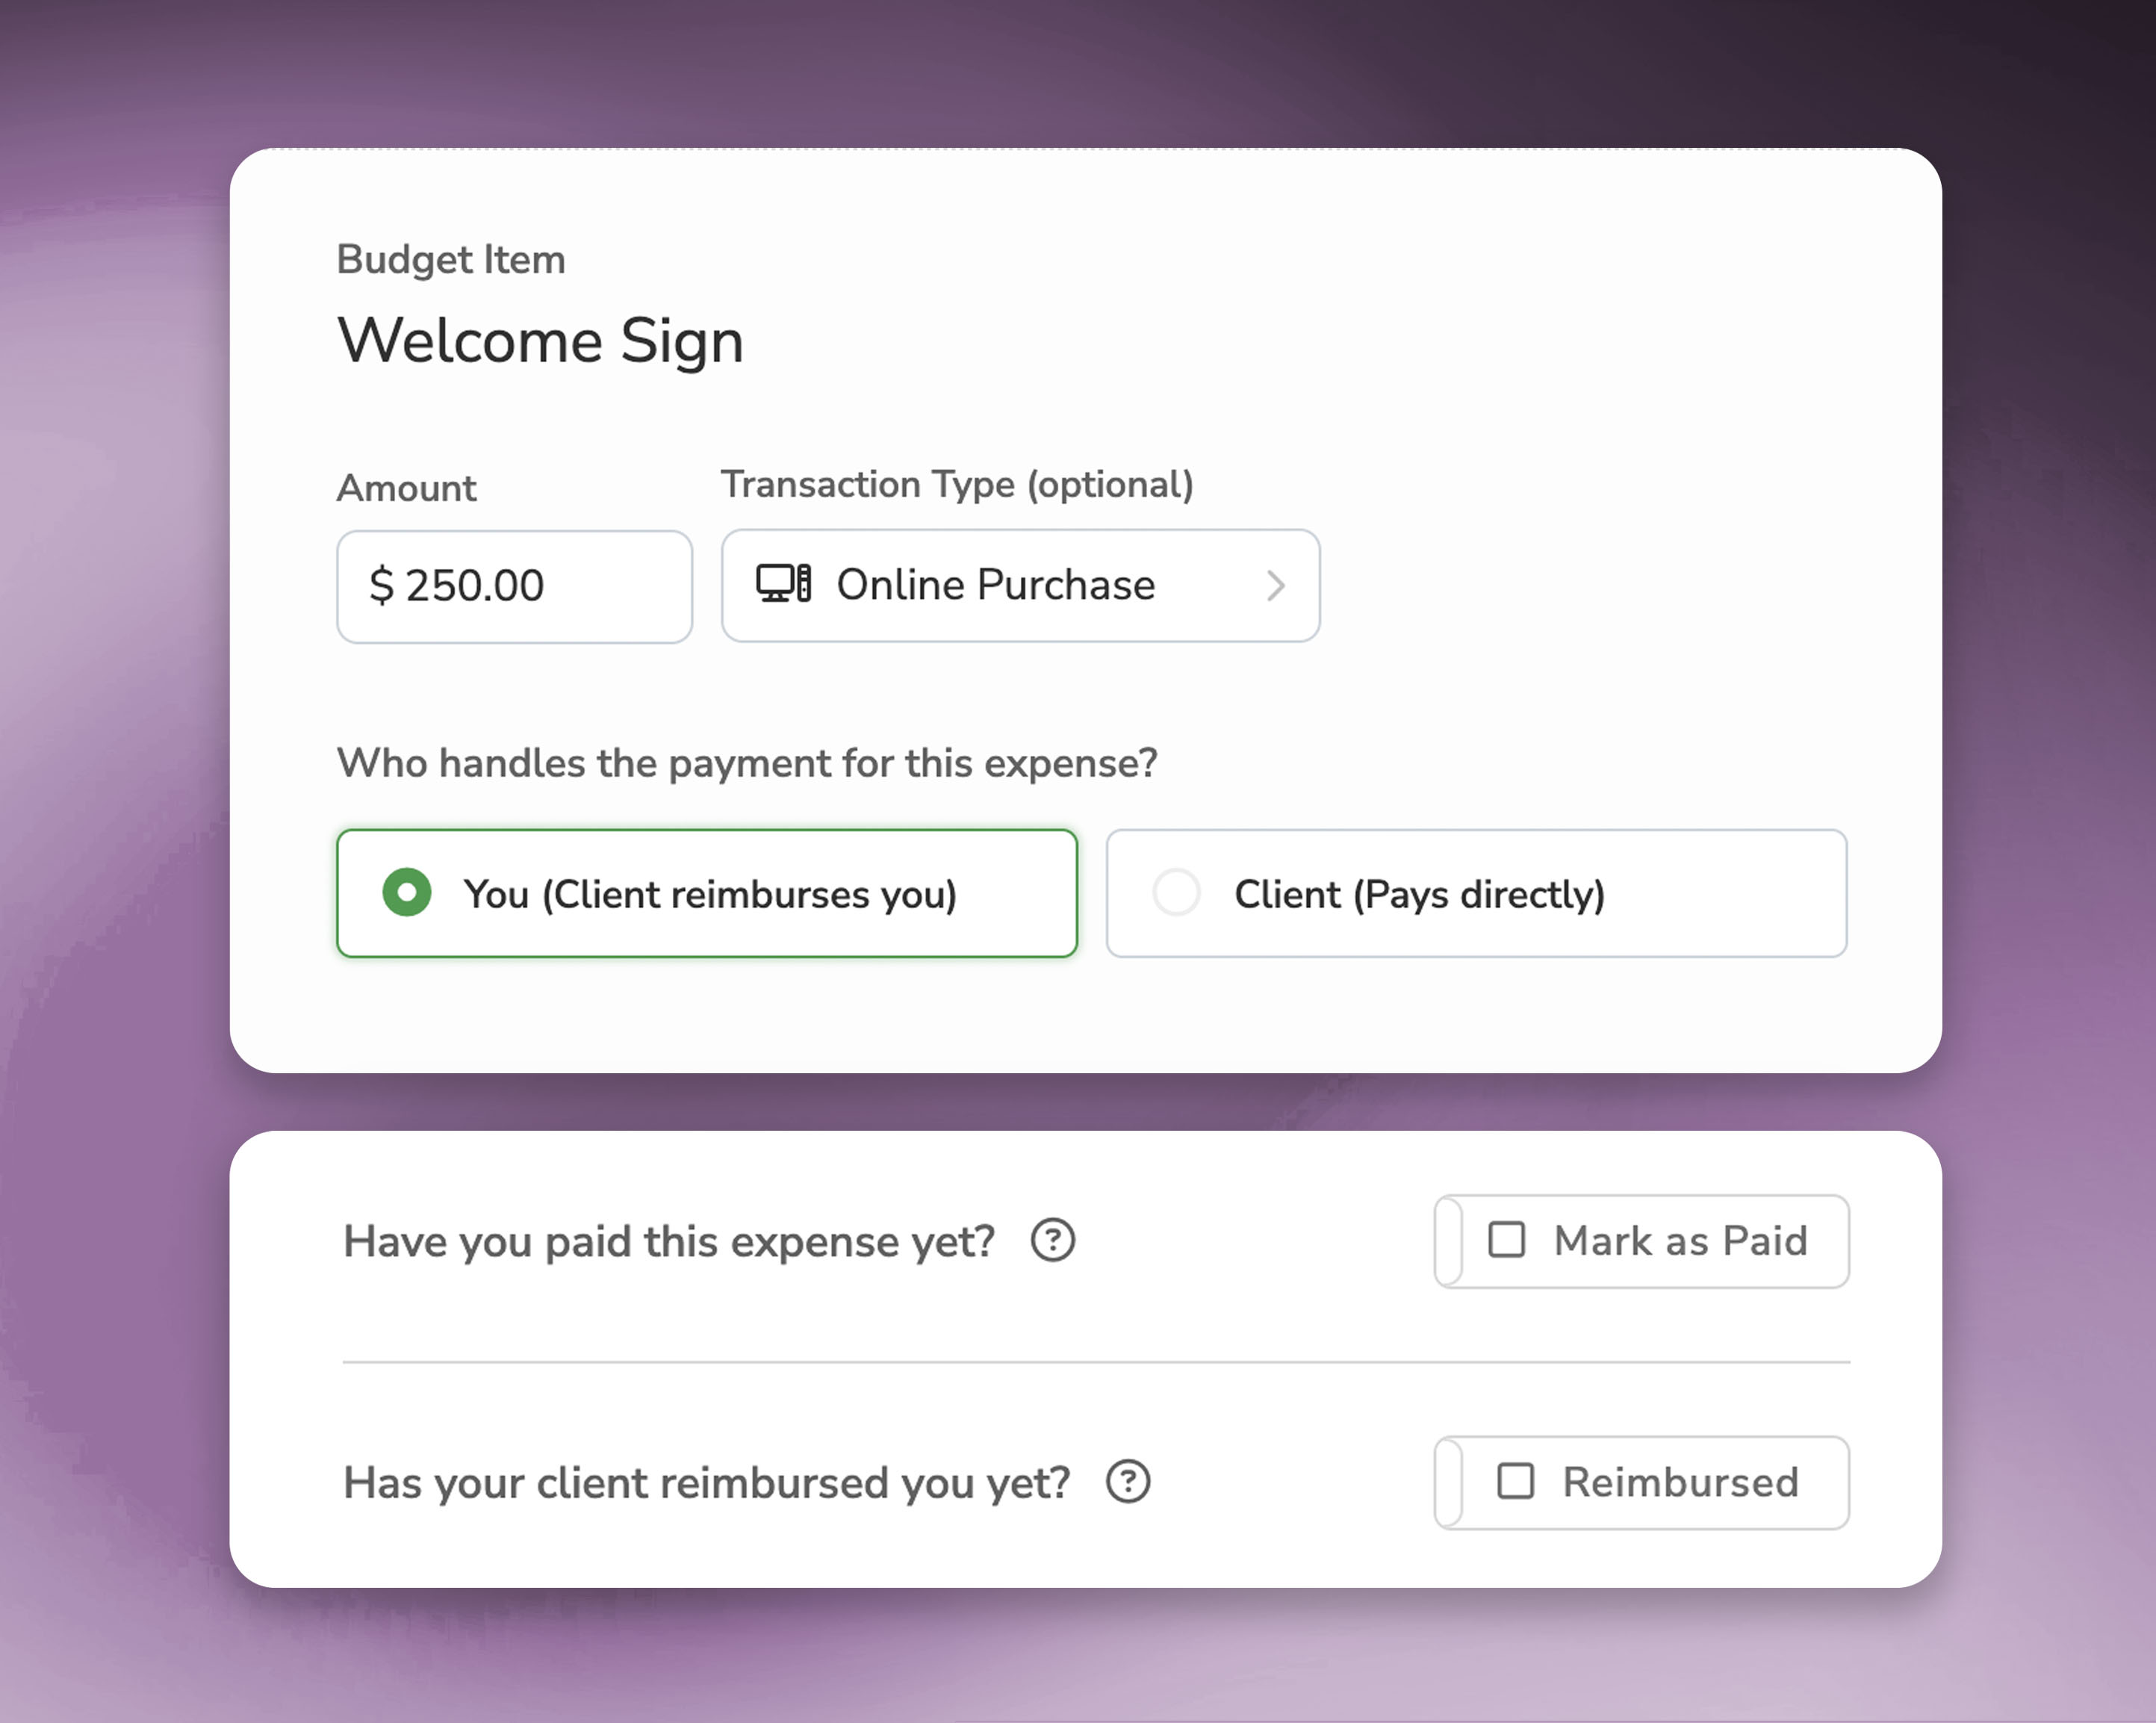Click the "Transaction Type (optional)" label
The height and width of the screenshot is (1723, 2156).
[x=957, y=485]
